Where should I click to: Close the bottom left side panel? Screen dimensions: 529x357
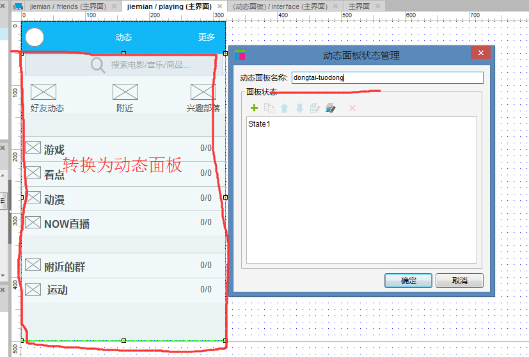[3, 290]
